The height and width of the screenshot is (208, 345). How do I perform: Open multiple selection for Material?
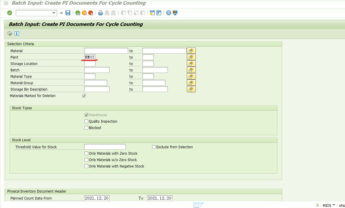click(191, 51)
